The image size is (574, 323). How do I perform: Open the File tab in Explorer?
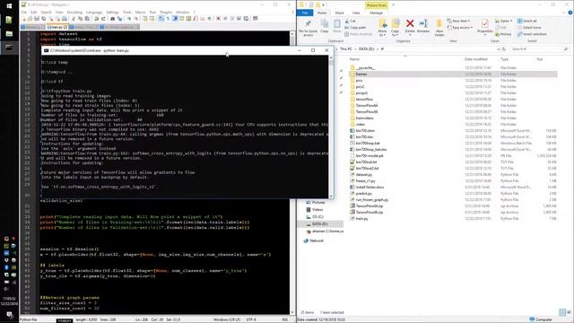point(305,13)
